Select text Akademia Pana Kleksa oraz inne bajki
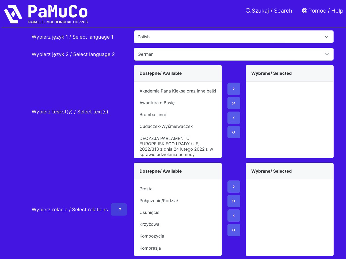 (177, 91)
